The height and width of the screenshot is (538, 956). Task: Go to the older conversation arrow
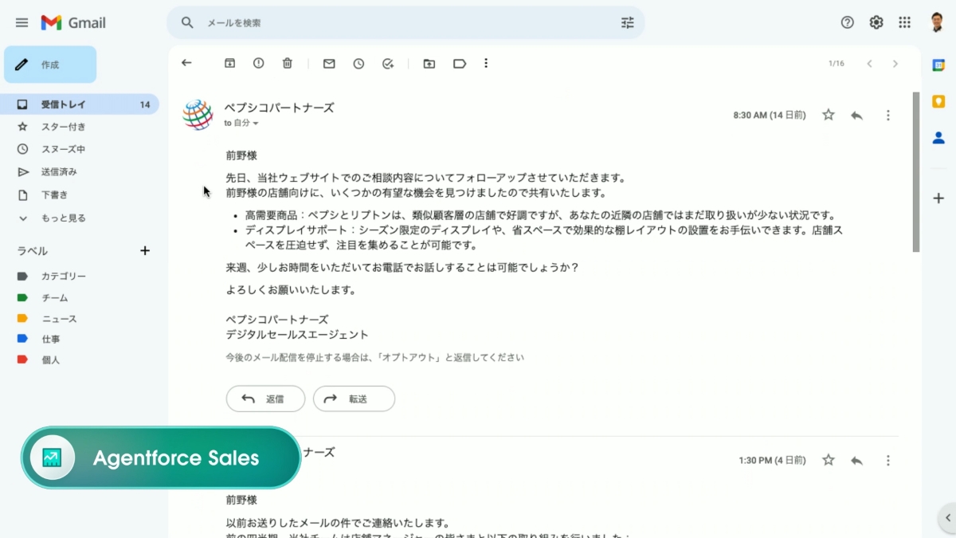[895, 63]
